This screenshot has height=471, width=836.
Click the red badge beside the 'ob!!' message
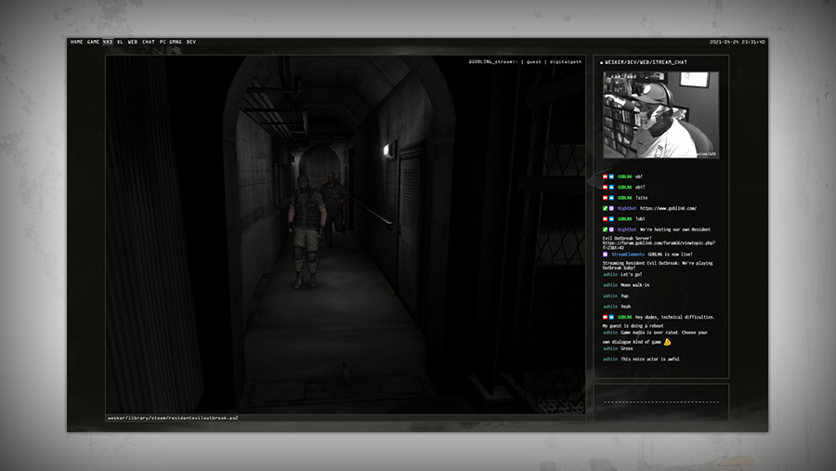pos(605,188)
